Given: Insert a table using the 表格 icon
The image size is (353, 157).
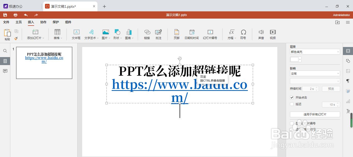Looking at the screenshot, I should [57, 32].
